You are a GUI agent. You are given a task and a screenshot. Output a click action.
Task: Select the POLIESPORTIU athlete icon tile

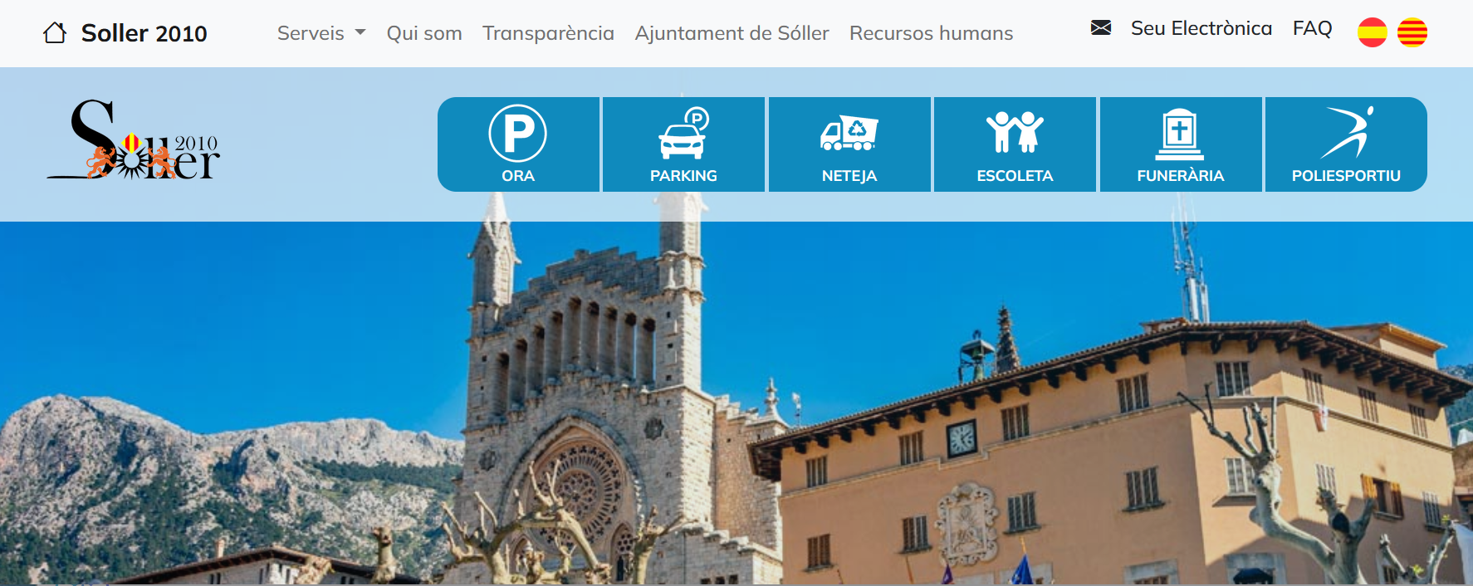click(x=1346, y=144)
